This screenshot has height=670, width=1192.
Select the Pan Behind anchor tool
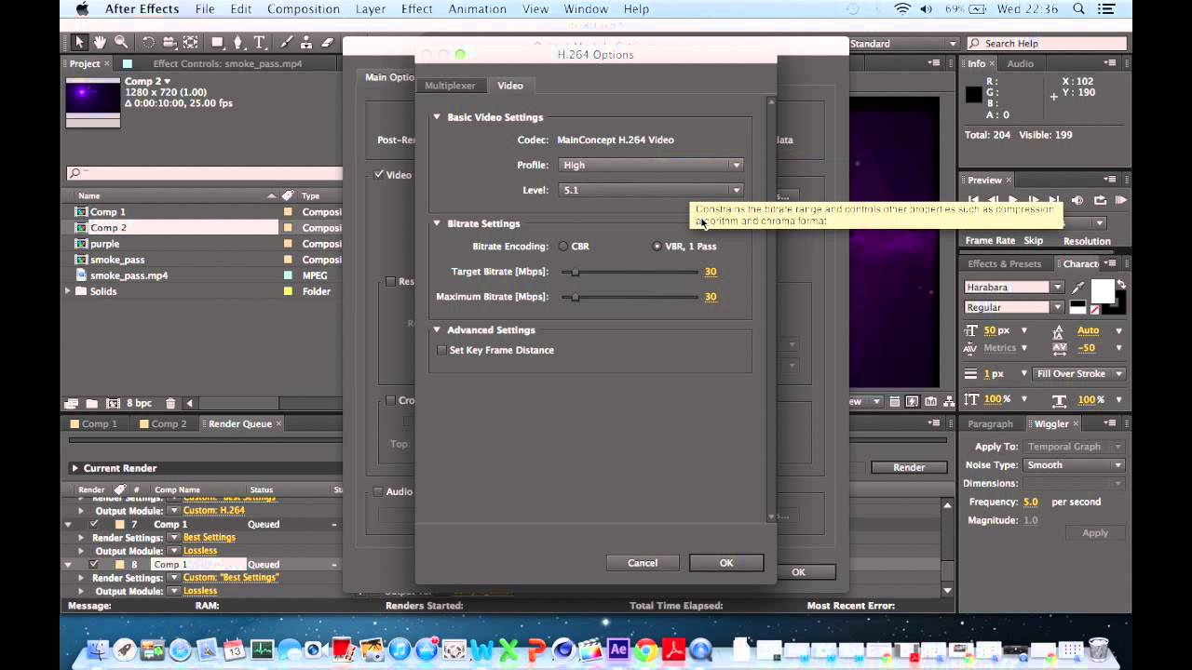click(190, 43)
